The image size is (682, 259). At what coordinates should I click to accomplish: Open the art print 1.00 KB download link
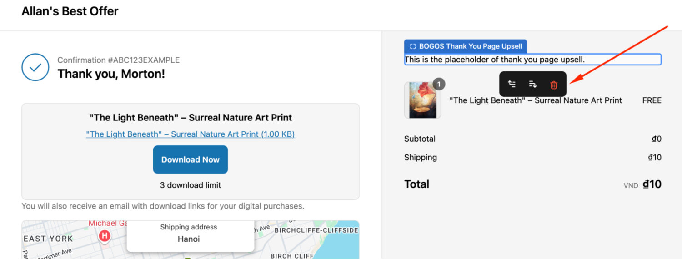pyautogui.click(x=190, y=134)
